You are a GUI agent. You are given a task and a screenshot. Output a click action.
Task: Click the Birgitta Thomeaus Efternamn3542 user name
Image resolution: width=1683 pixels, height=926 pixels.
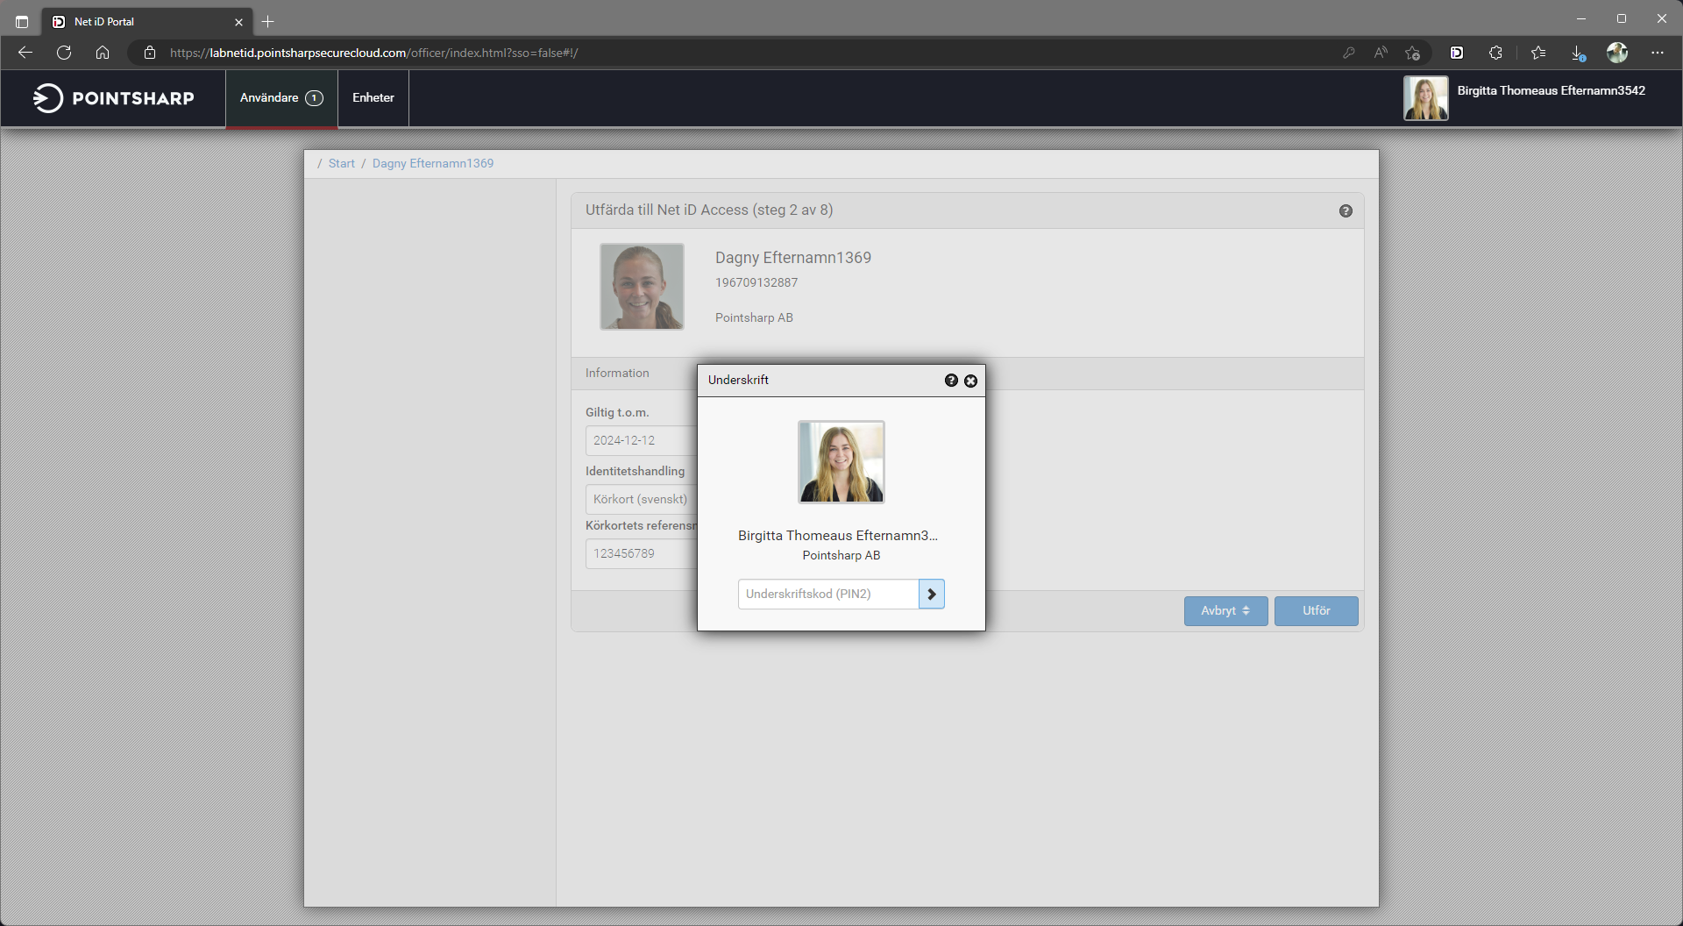pos(1552,90)
